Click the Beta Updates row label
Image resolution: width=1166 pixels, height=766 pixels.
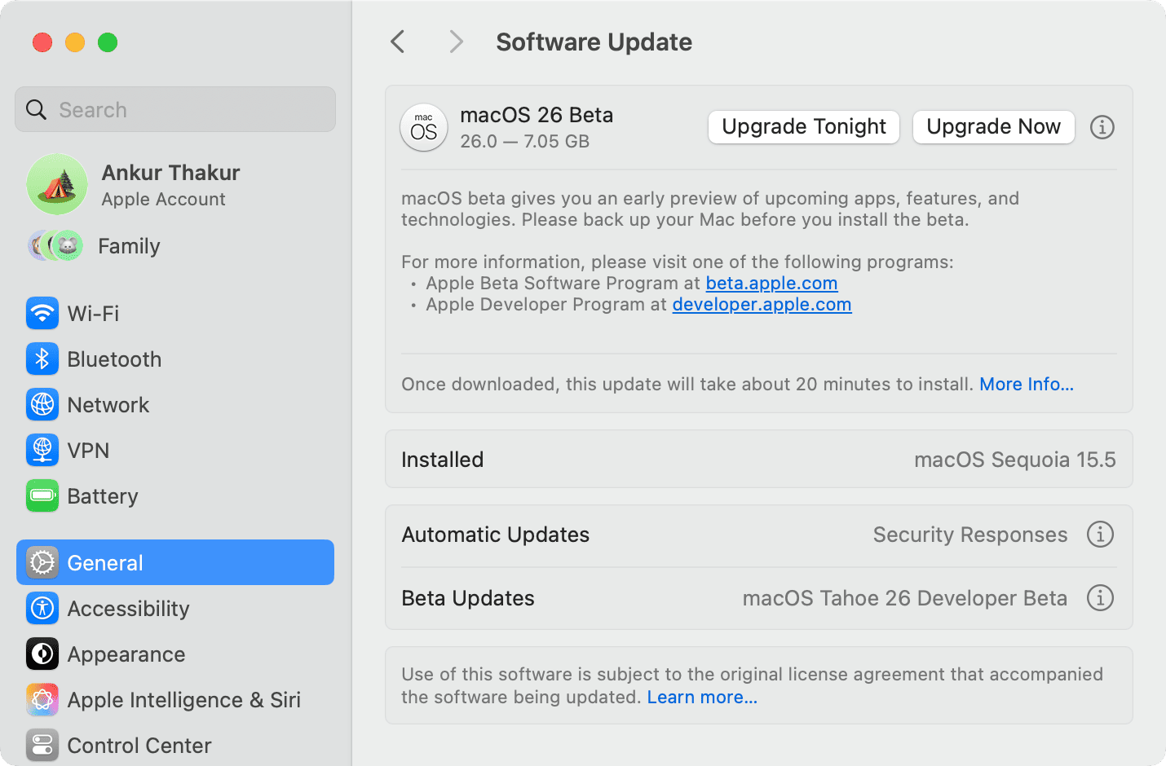click(x=468, y=598)
